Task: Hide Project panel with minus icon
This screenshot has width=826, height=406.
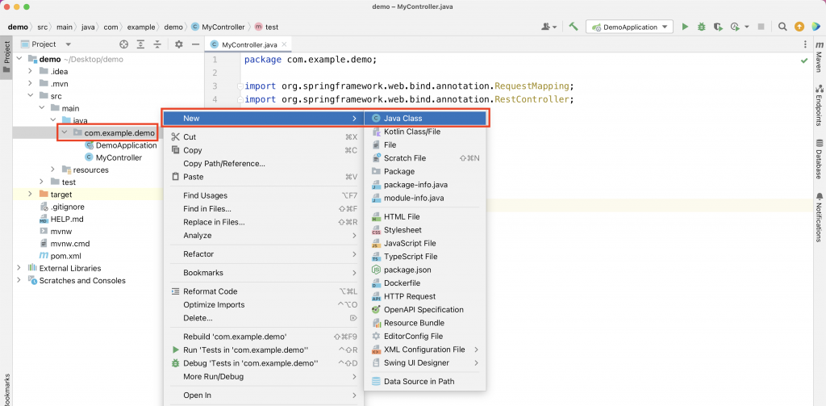Action: click(195, 44)
